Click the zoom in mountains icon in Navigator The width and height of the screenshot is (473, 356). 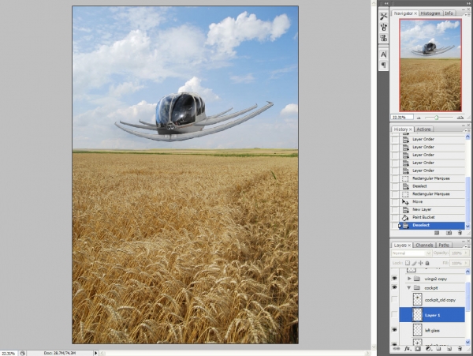pos(460,118)
